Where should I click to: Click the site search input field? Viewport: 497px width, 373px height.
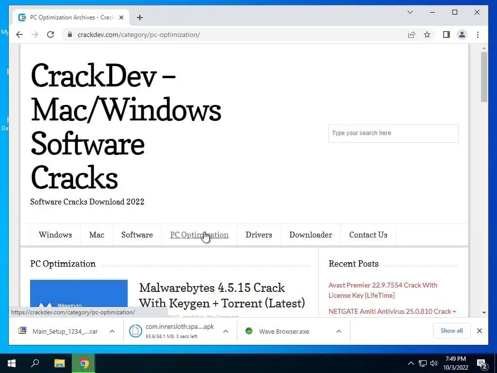(x=393, y=133)
